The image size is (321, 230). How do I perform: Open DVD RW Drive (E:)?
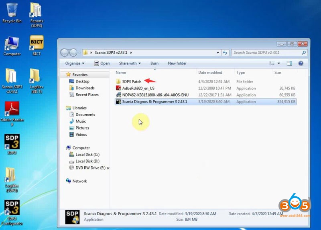pyautogui.click(x=92, y=167)
